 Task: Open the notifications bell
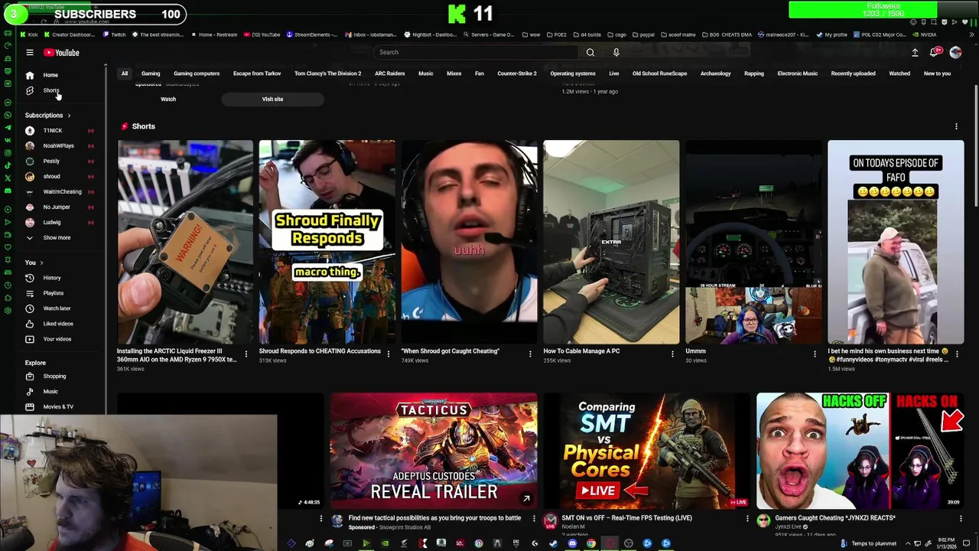tap(934, 52)
